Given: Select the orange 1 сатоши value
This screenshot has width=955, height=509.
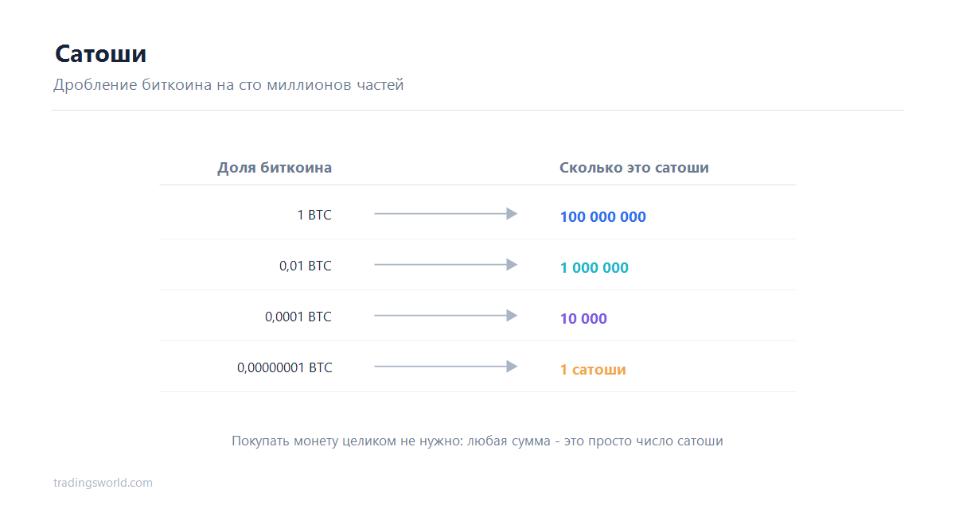Looking at the screenshot, I should pos(593,370).
